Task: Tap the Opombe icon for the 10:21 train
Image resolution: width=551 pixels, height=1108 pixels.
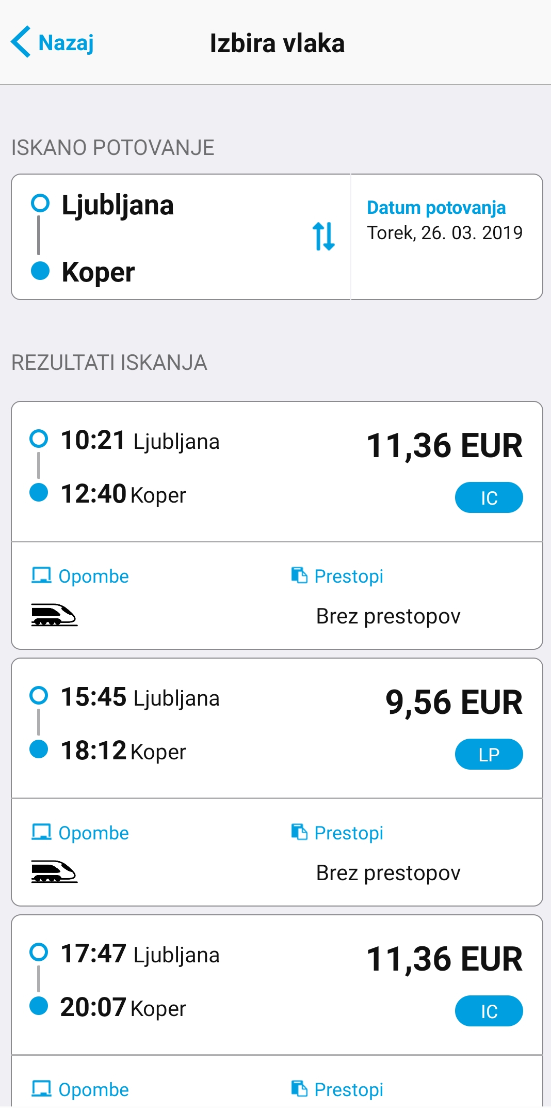Action: 41,575
